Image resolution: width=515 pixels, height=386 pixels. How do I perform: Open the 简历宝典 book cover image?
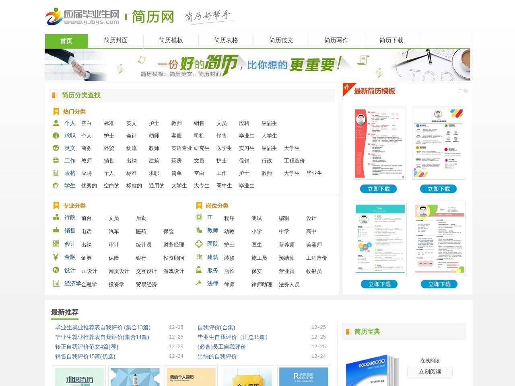pyautogui.click(x=372, y=370)
